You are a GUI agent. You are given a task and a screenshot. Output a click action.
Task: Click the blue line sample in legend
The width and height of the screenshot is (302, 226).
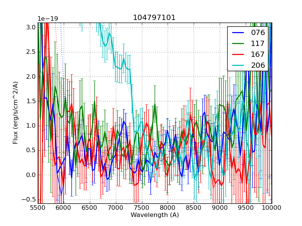tap(237, 32)
